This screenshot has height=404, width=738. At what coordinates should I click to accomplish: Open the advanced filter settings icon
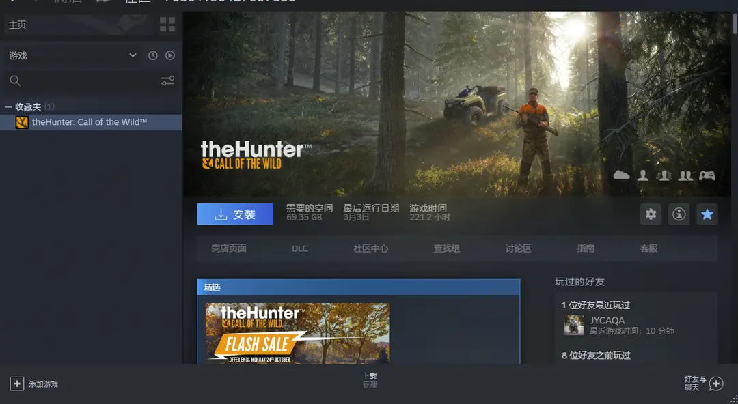click(x=167, y=81)
